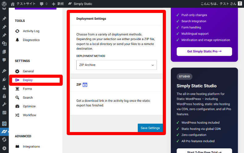
Task: Open the Media icon in the admin sidebar
Action: (x=4, y=43)
